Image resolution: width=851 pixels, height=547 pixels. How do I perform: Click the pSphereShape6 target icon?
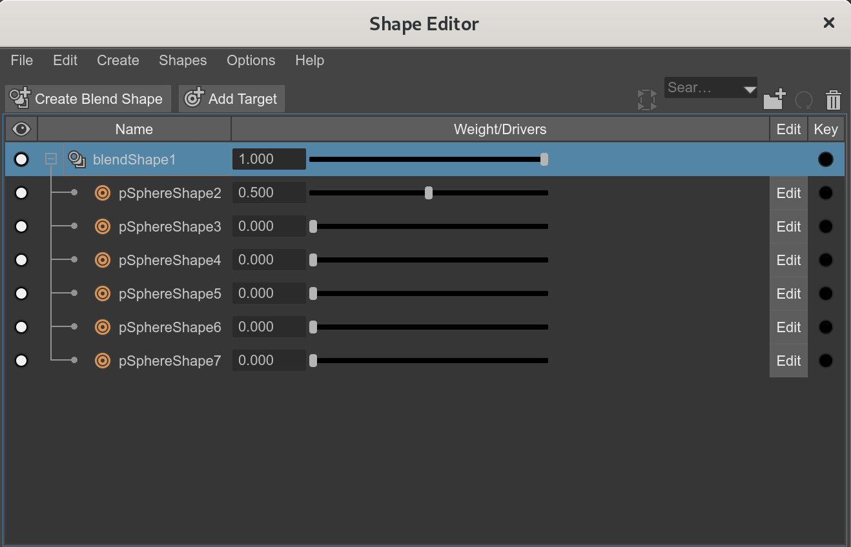[x=103, y=327]
